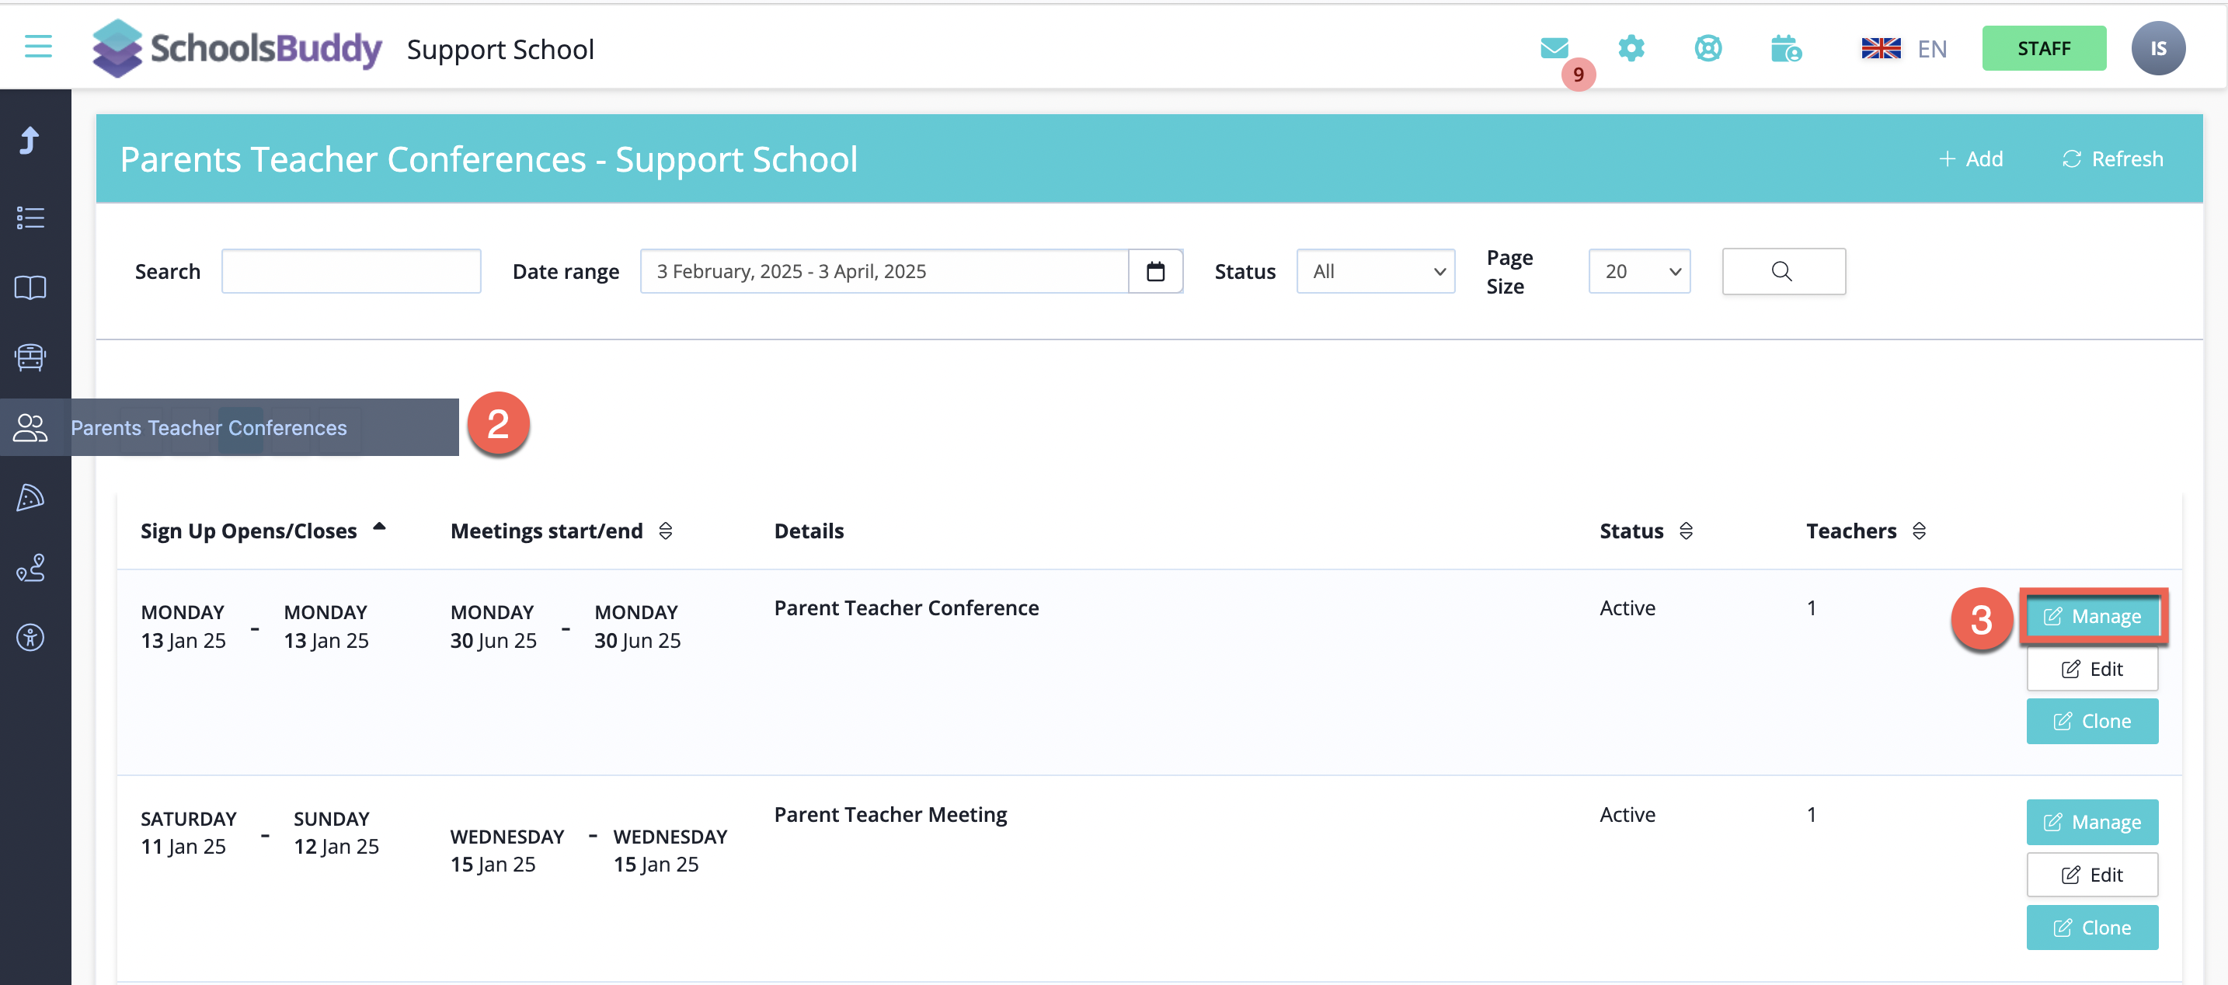Image resolution: width=2228 pixels, height=985 pixels.
Task: Click the SchoolsBuddy logo
Action: tap(237, 48)
